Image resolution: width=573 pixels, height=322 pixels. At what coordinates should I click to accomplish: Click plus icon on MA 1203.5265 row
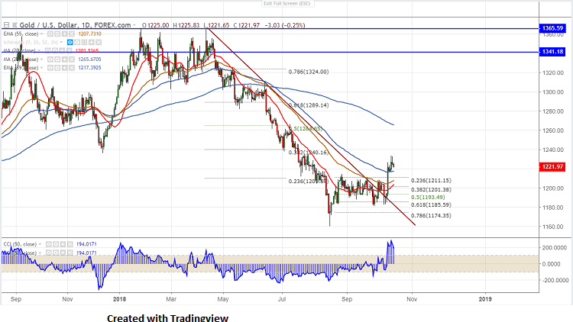click(x=62, y=51)
